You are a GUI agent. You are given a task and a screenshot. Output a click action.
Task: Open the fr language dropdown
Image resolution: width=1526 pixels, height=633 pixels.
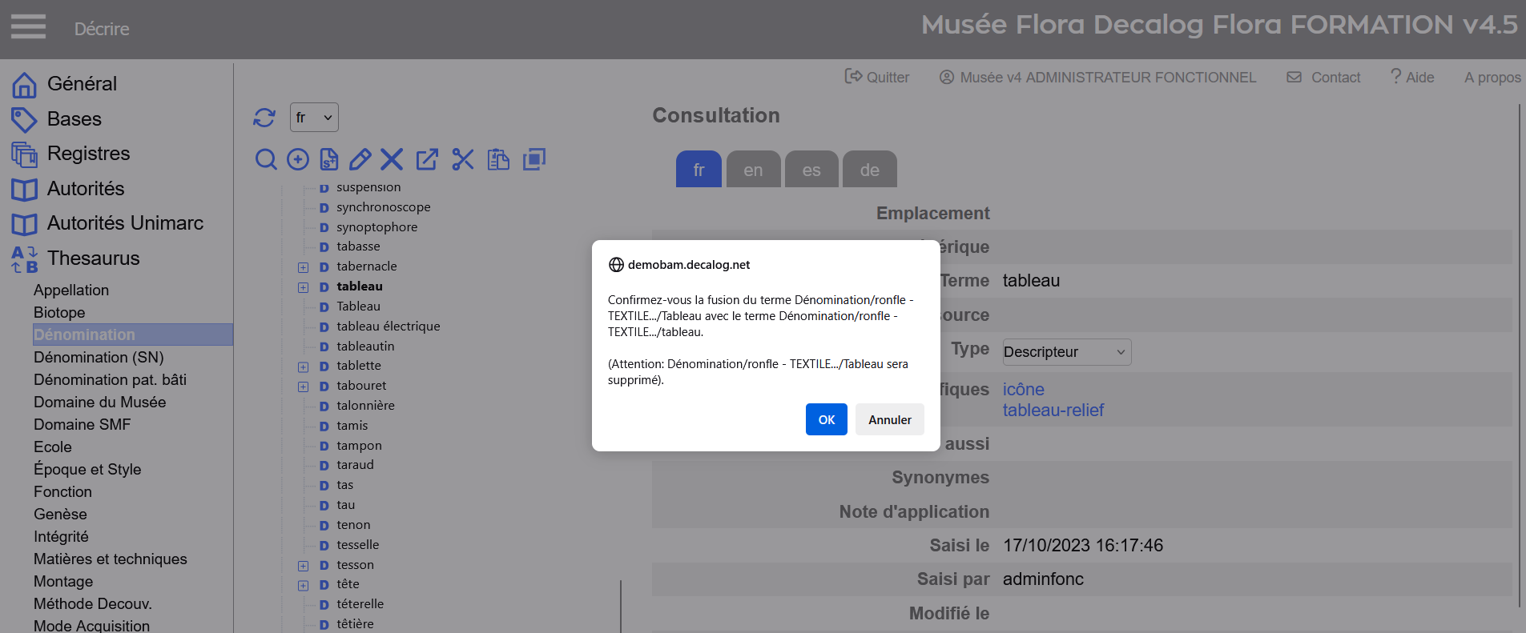(314, 118)
